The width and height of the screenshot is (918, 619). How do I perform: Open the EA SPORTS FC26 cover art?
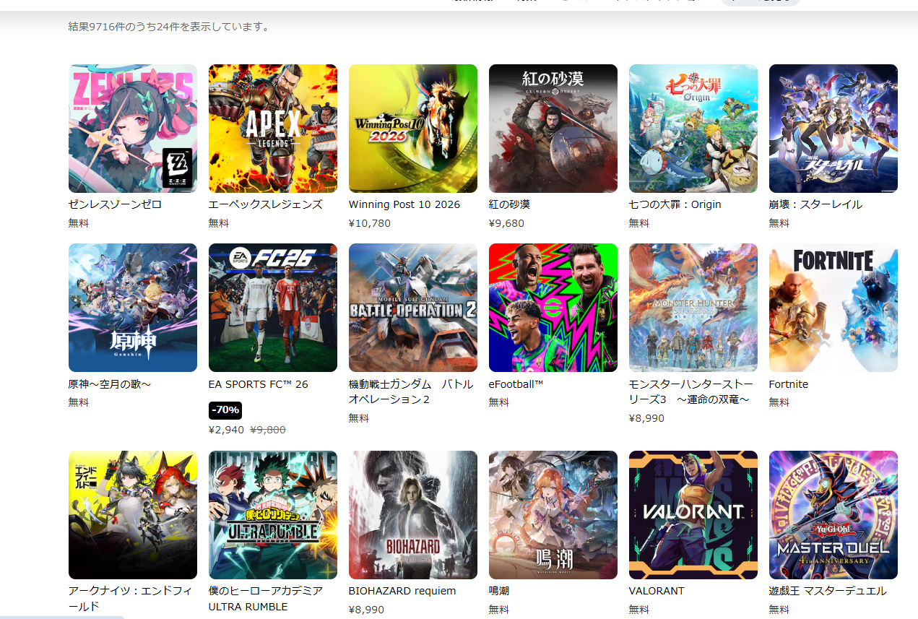pos(273,308)
